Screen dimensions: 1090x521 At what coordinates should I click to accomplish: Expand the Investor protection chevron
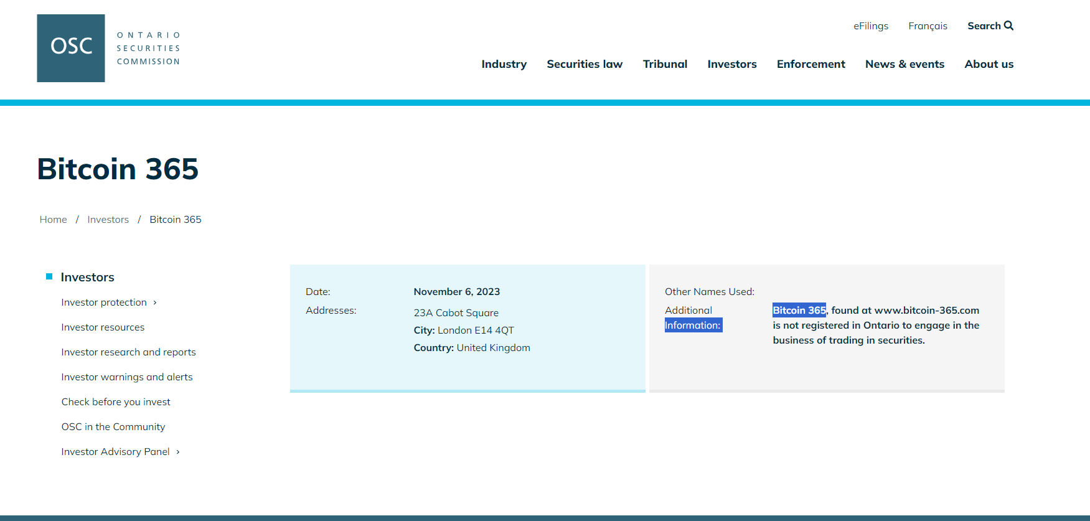point(155,303)
